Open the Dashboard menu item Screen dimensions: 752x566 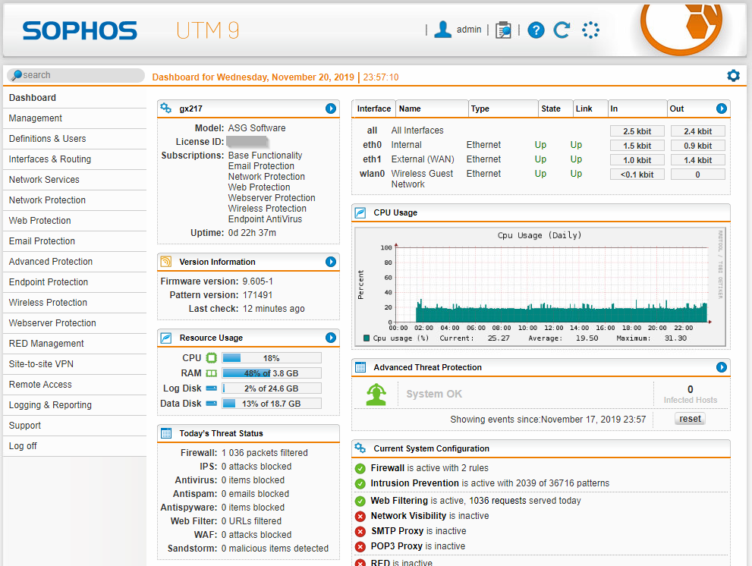click(74, 98)
